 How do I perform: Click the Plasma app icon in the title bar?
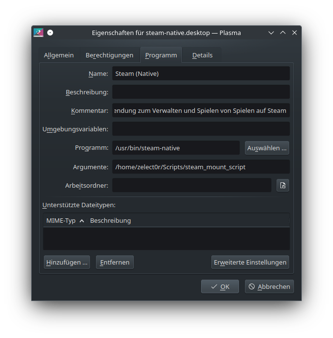(38, 33)
